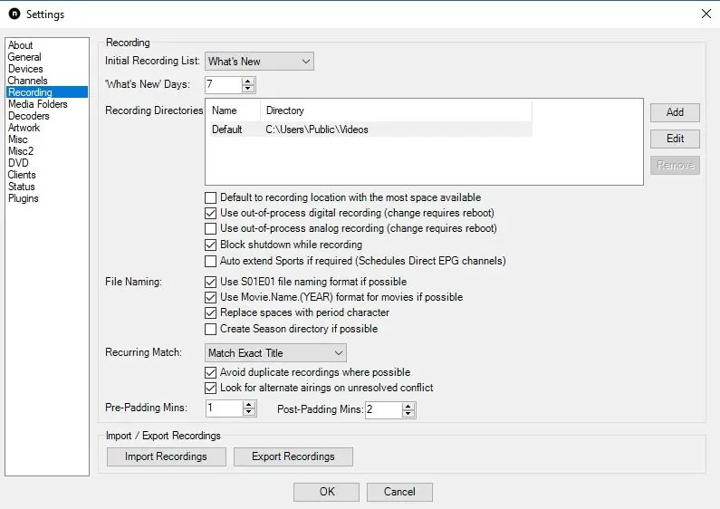Toggle Use S01E01 file naming format
720x509 pixels.
click(210, 282)
